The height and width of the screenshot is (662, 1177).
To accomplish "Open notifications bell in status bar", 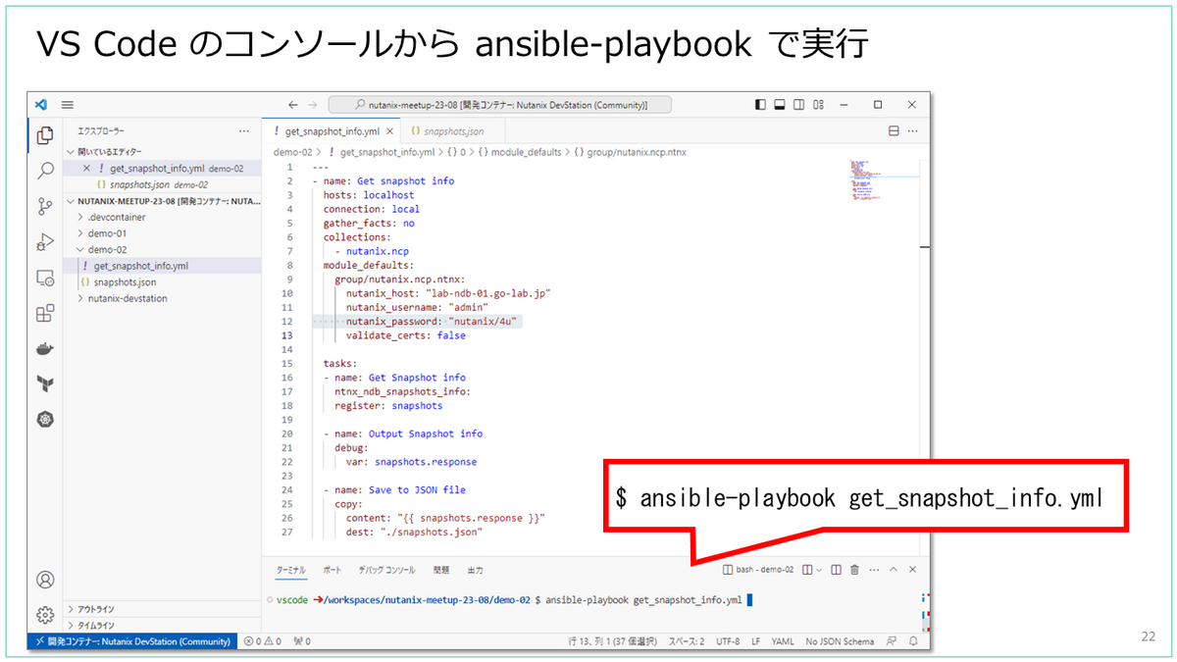I will pos(914,641).
